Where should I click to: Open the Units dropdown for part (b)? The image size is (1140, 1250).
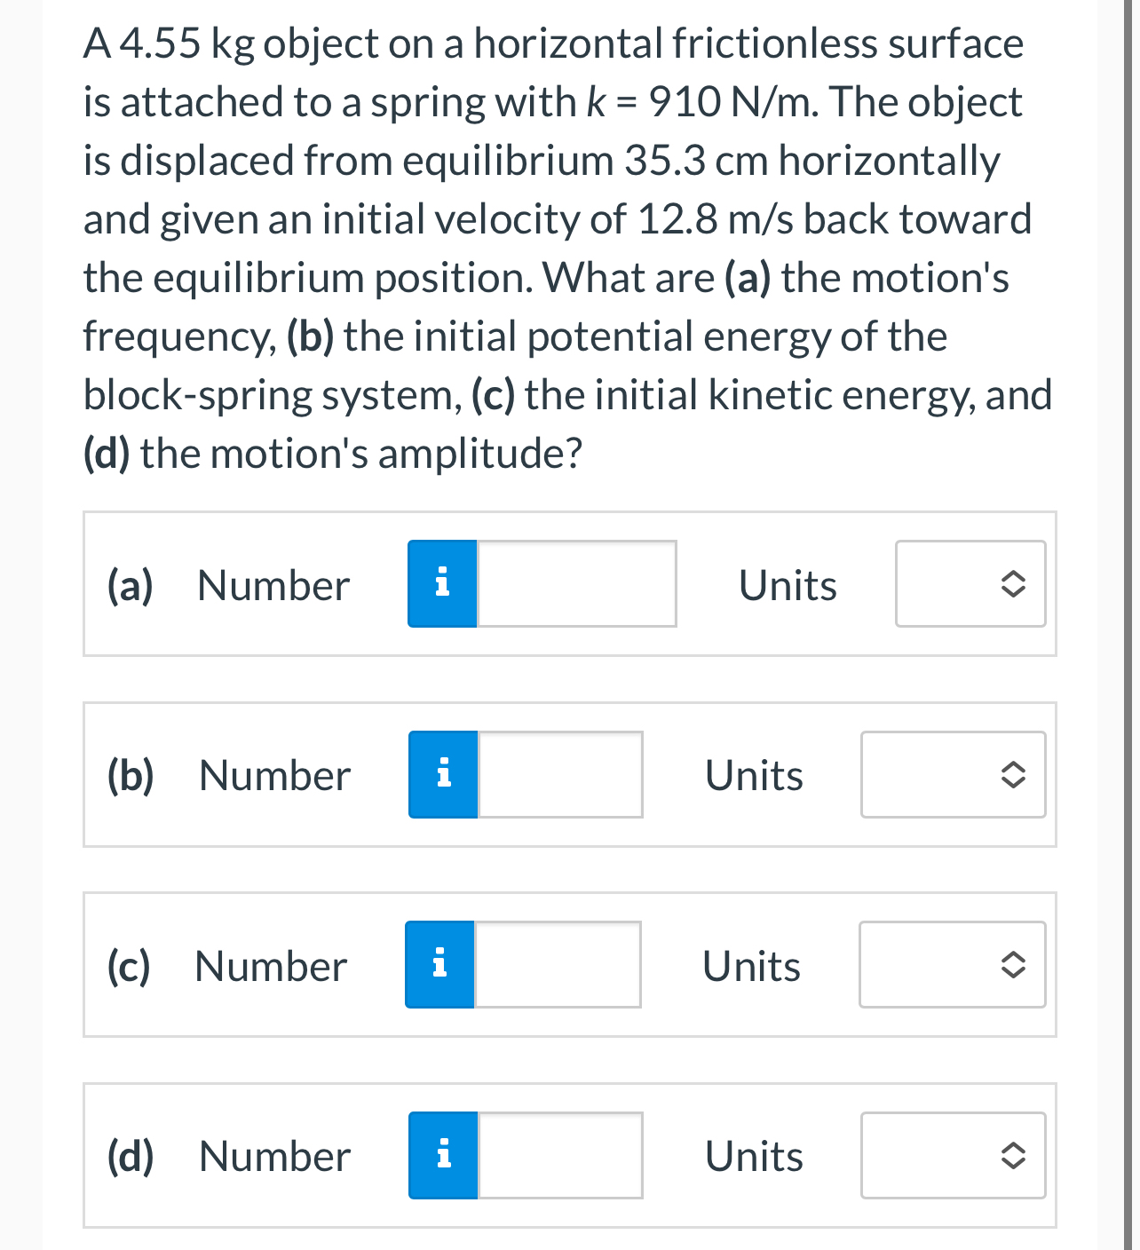click(x=953, y=774)
